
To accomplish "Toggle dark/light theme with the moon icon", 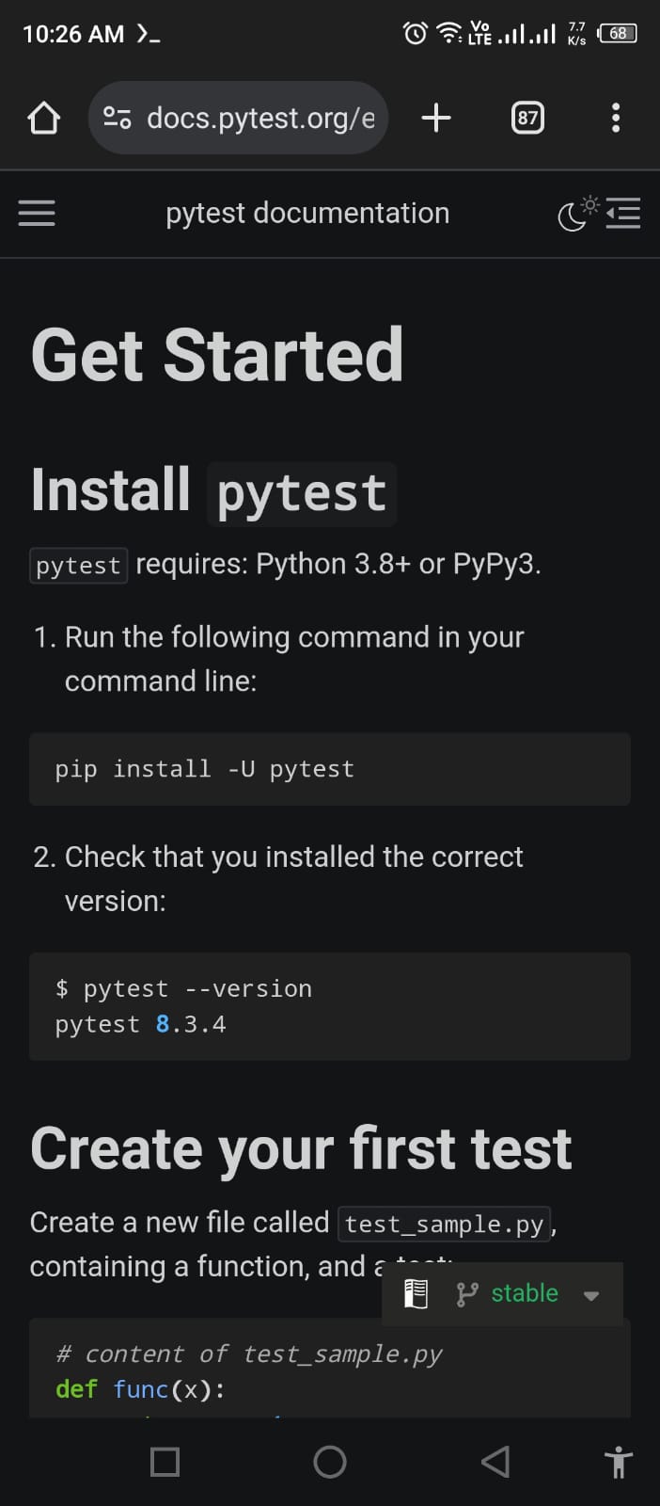I will (572, 216).
